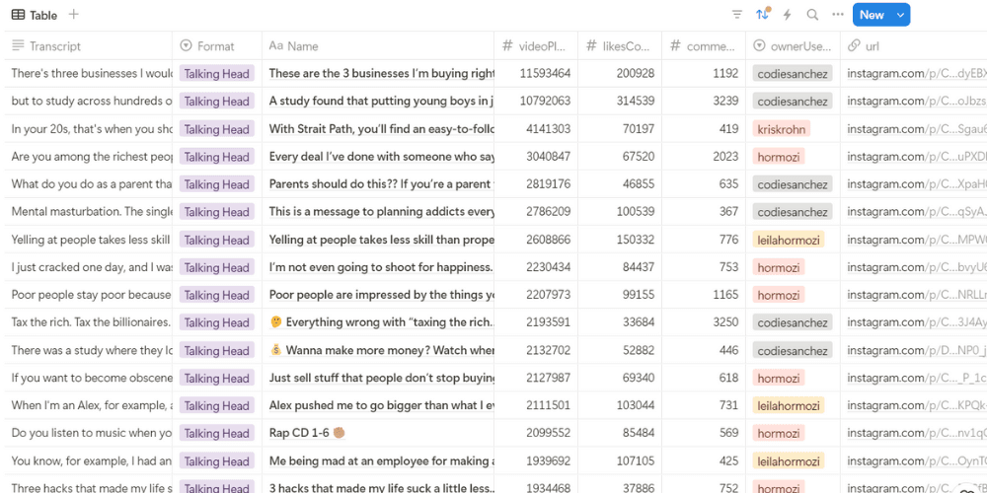Click the likes value 200928
This screenshot has width=987, height=493.
635,74
